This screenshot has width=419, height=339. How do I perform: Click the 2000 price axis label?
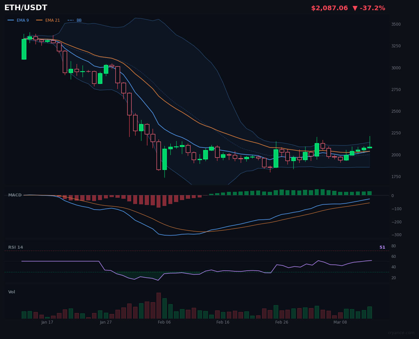click(396, 155)
